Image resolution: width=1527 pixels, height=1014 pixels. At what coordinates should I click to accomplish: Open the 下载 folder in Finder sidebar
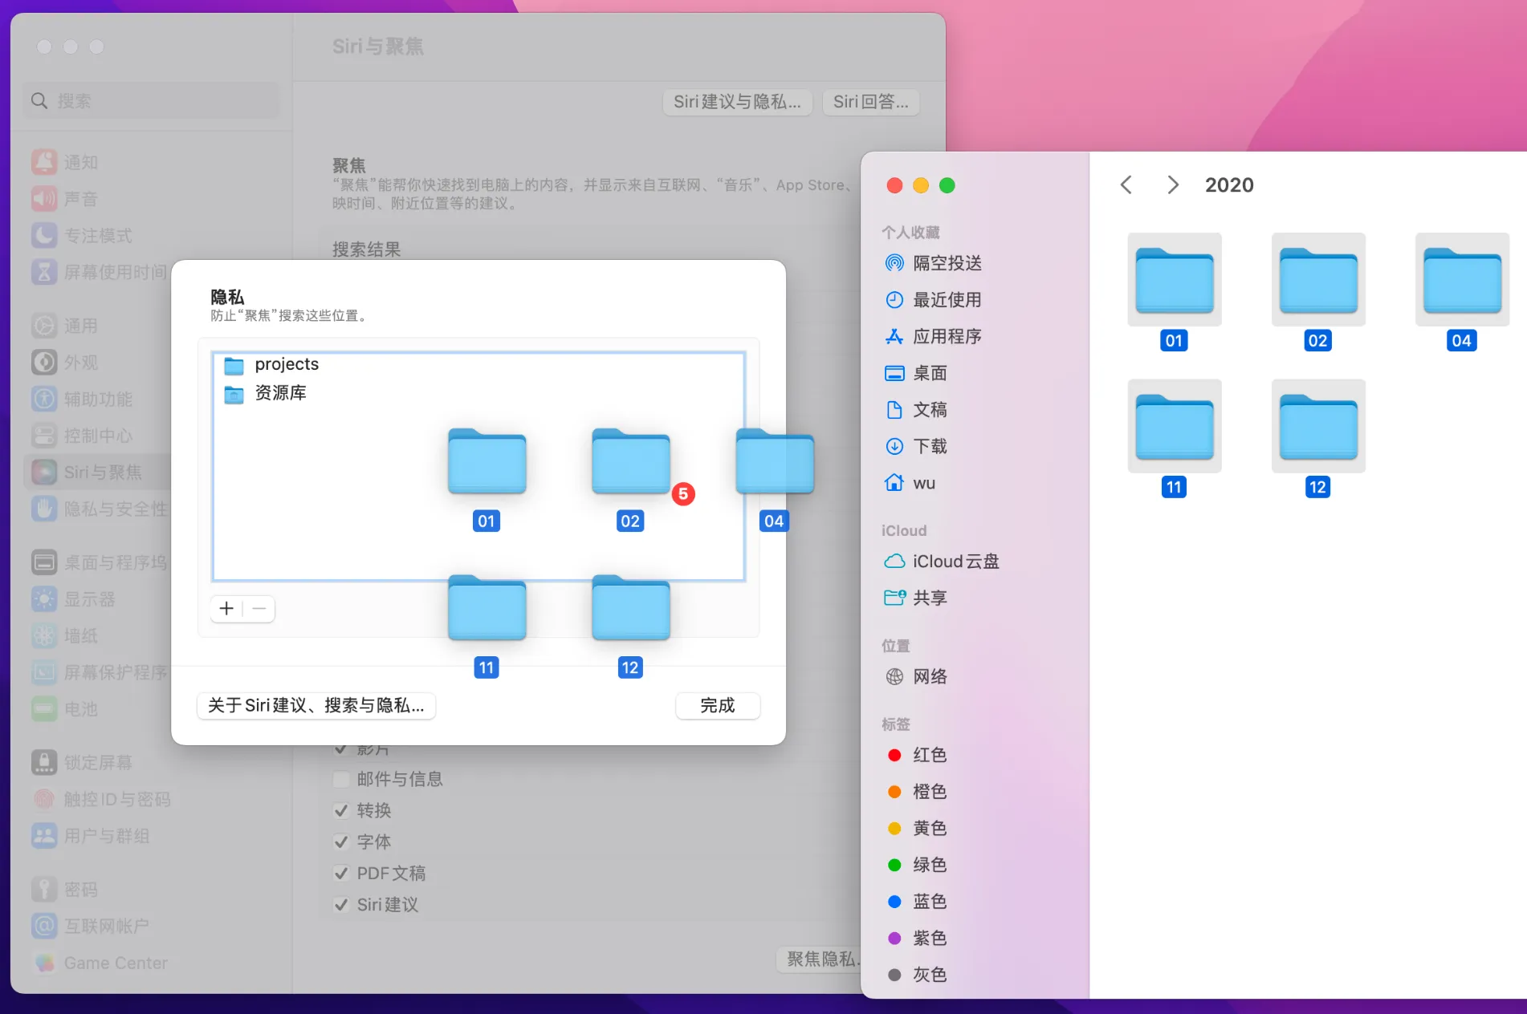931,446
